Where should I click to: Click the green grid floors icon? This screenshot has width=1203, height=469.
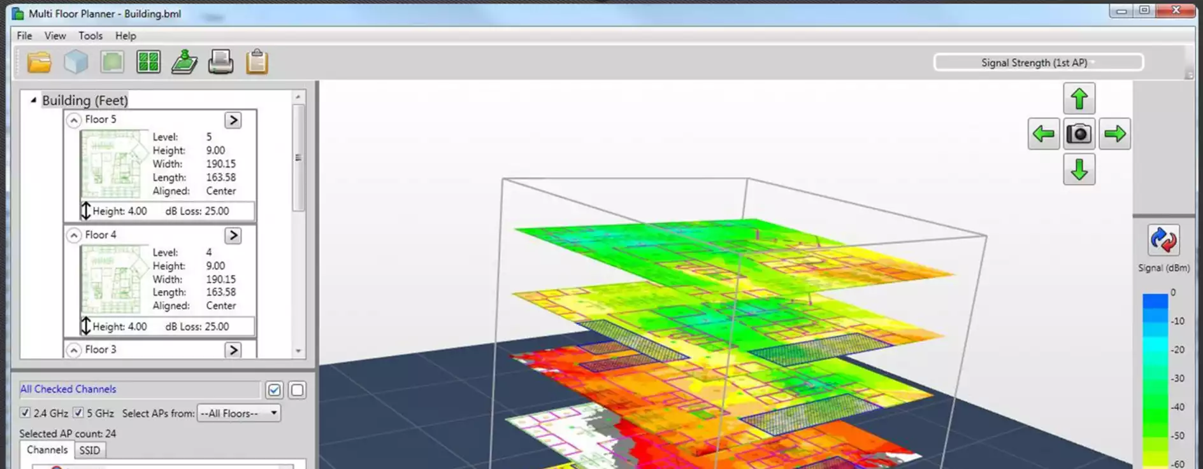pyautogui.click(x=148, y=62)
